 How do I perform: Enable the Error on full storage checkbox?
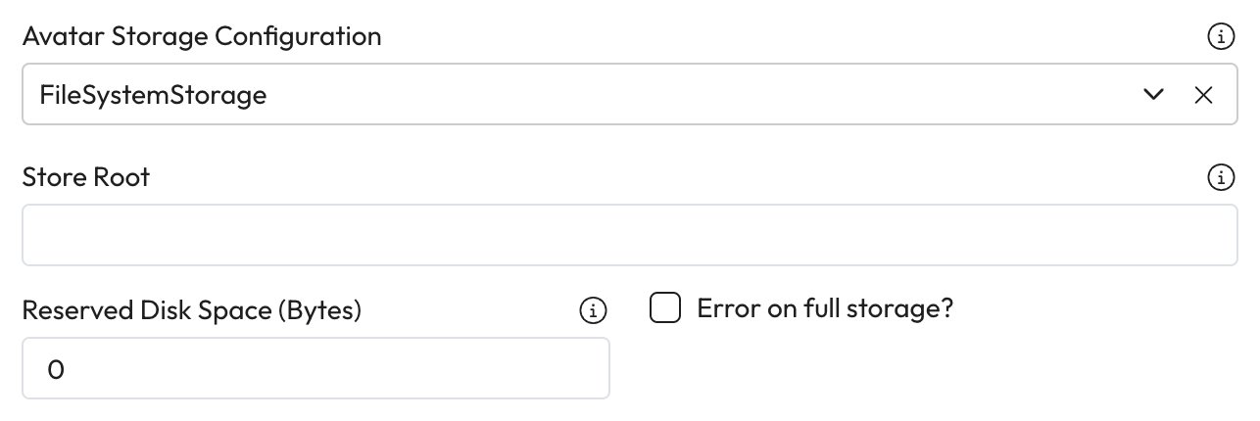665,309
